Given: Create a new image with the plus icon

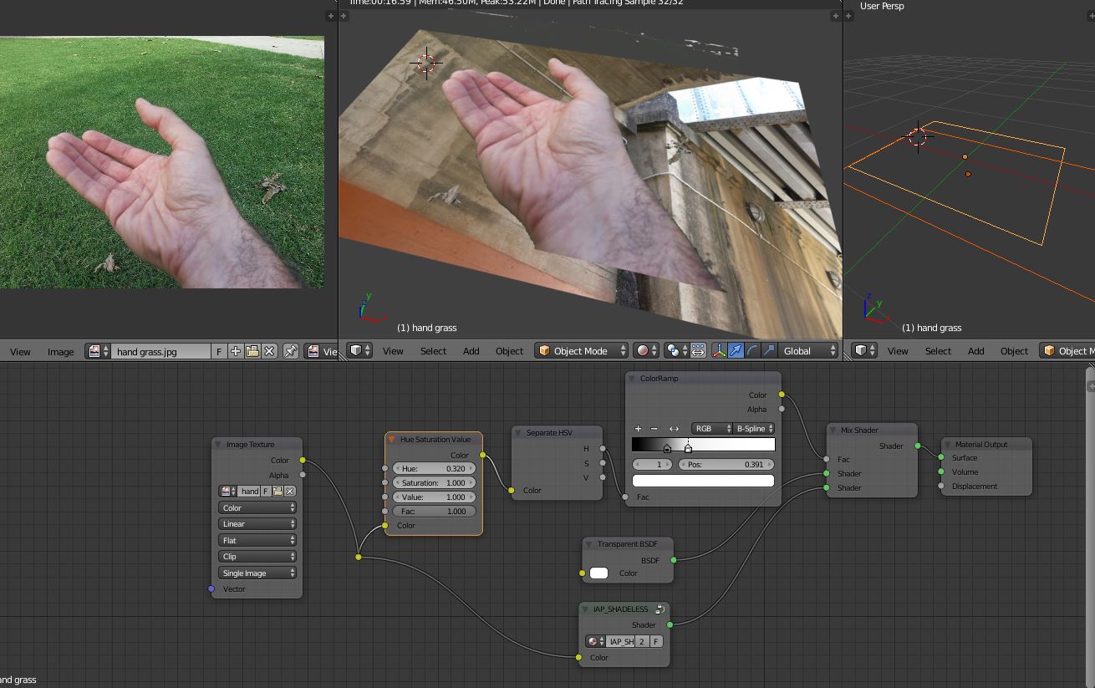Looking at the screenshot, I should pyautogui.click(x=236, y=351).
